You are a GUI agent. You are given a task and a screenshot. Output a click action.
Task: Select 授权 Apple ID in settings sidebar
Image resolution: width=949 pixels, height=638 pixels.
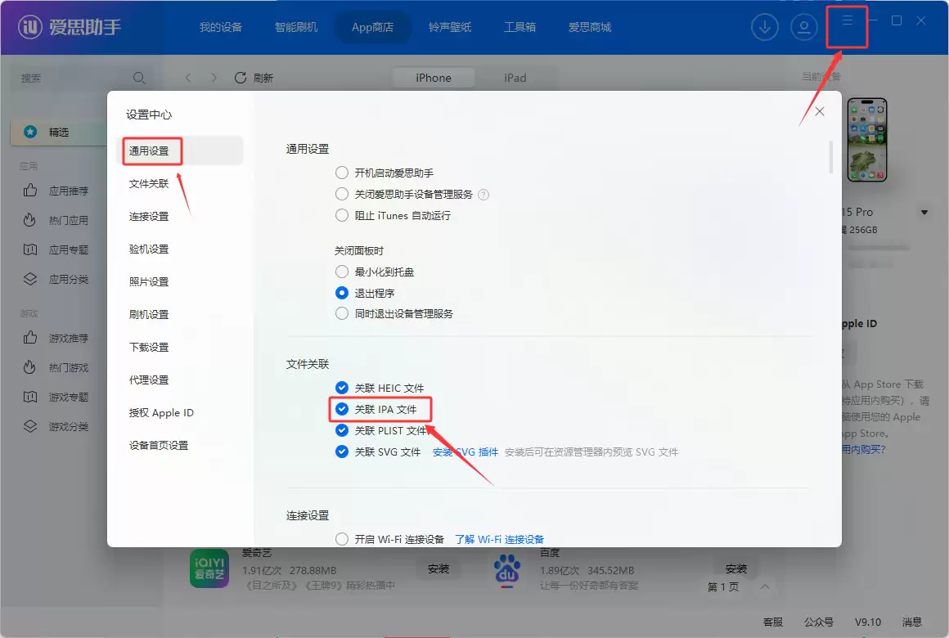click(x=161, y=412)
